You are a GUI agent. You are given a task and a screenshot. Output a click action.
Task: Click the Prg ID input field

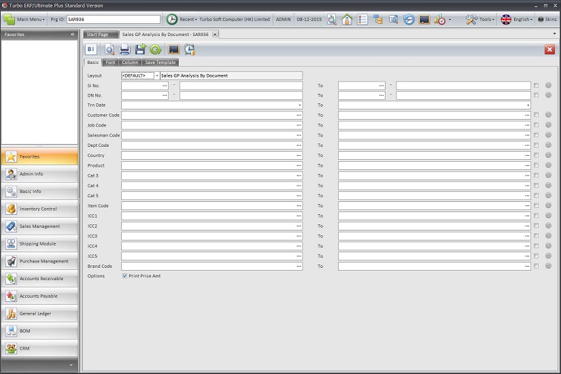click(x=114, y=19)
